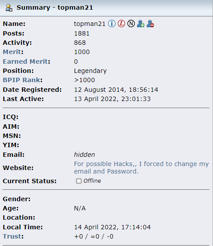Image resolution: width=213 pixels, height=246 pixels.
Task: Open the Earned Merit link
Action: point(25,61)
